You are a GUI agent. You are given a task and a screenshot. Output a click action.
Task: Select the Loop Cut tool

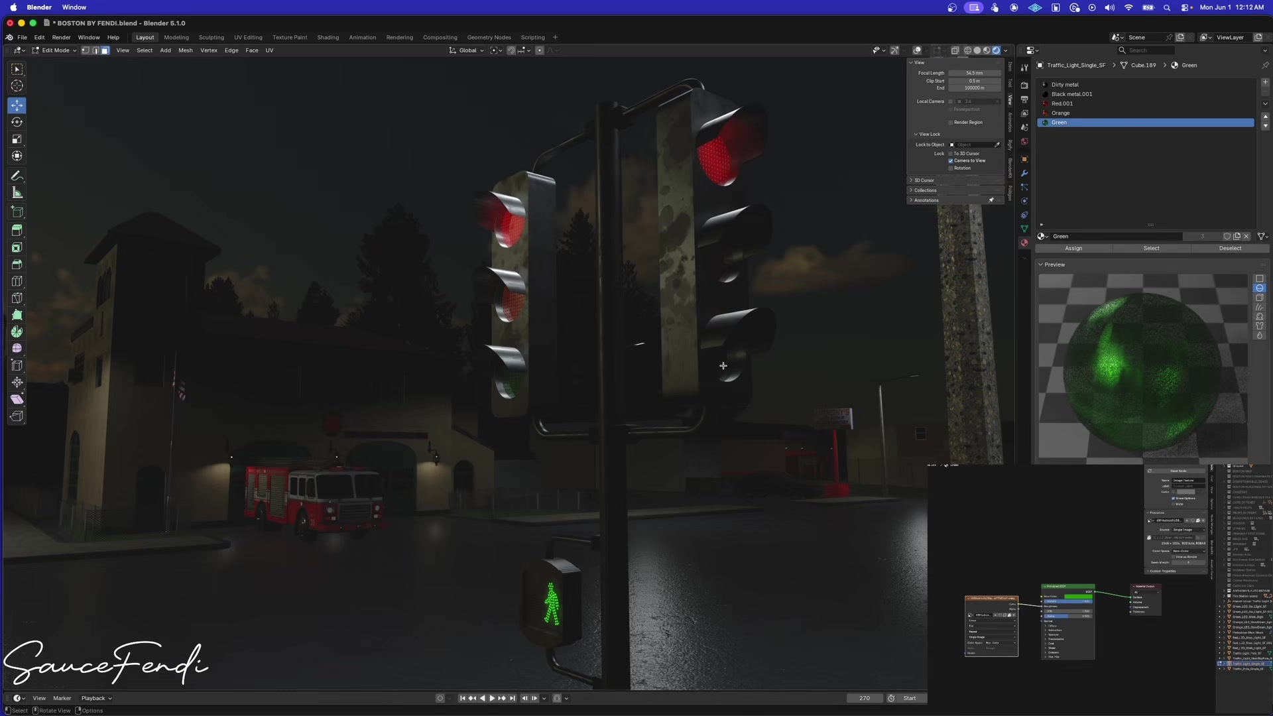tap(17, 281)
